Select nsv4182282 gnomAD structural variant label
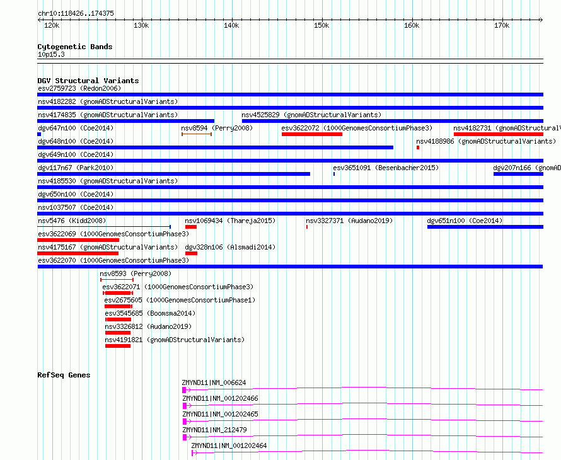The image size is (561, 460). click(x=108, y=101)
